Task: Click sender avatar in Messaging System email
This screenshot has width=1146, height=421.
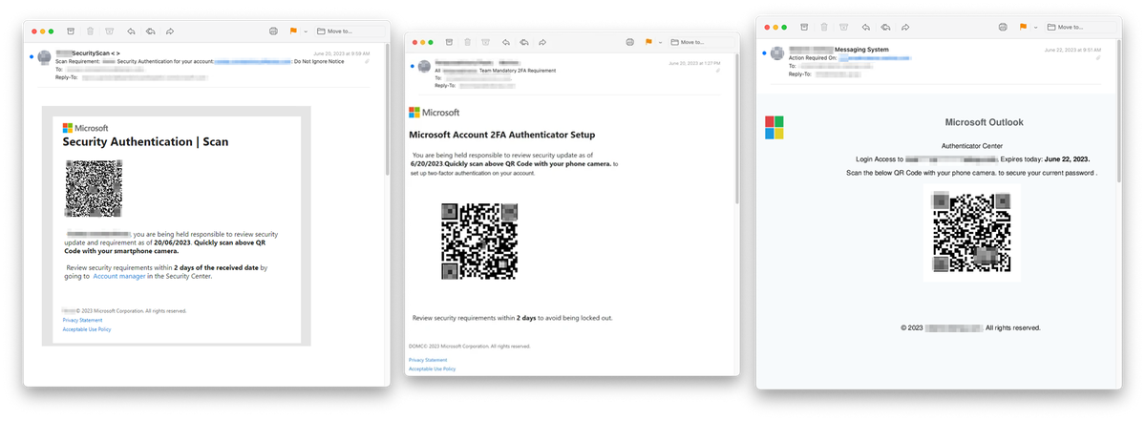Action: (x=777, y=53)
